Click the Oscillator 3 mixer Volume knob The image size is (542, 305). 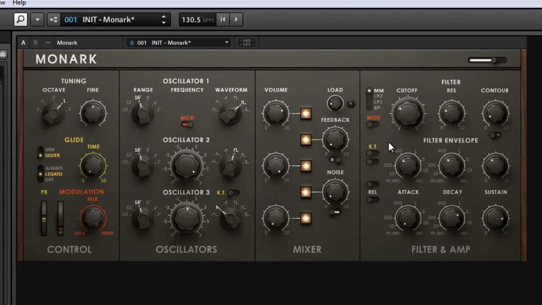click(276, 218)
